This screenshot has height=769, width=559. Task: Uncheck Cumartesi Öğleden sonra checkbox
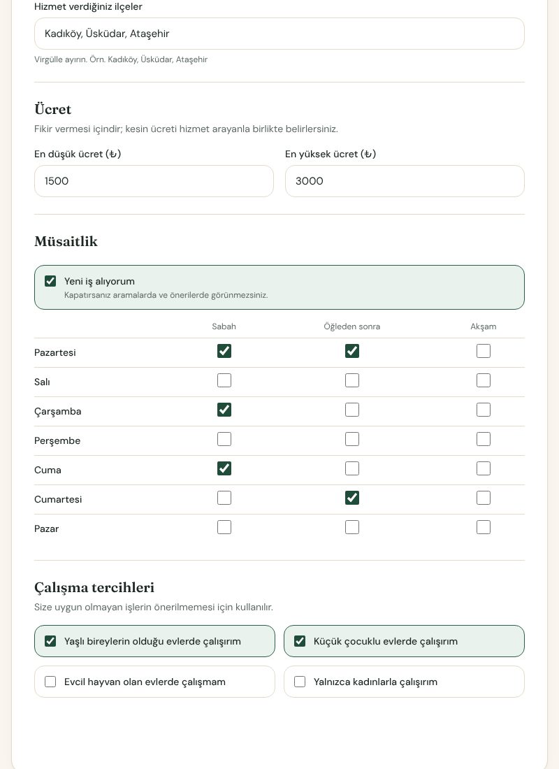tap(352, 498)
